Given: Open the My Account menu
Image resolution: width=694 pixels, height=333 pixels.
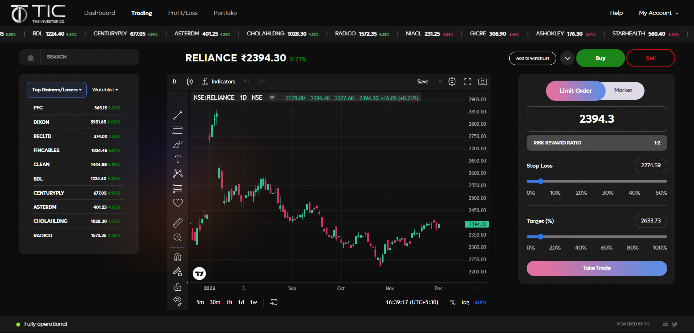Looking at the screenshot, I should pyautogui.click(x=658, y=13).
